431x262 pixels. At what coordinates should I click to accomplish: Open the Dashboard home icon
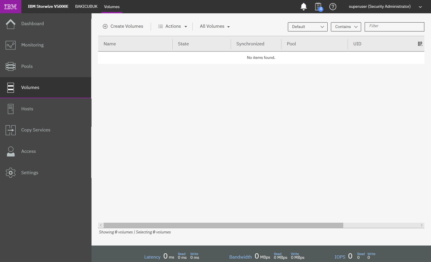pyautogui.click(x=11, y=24)
